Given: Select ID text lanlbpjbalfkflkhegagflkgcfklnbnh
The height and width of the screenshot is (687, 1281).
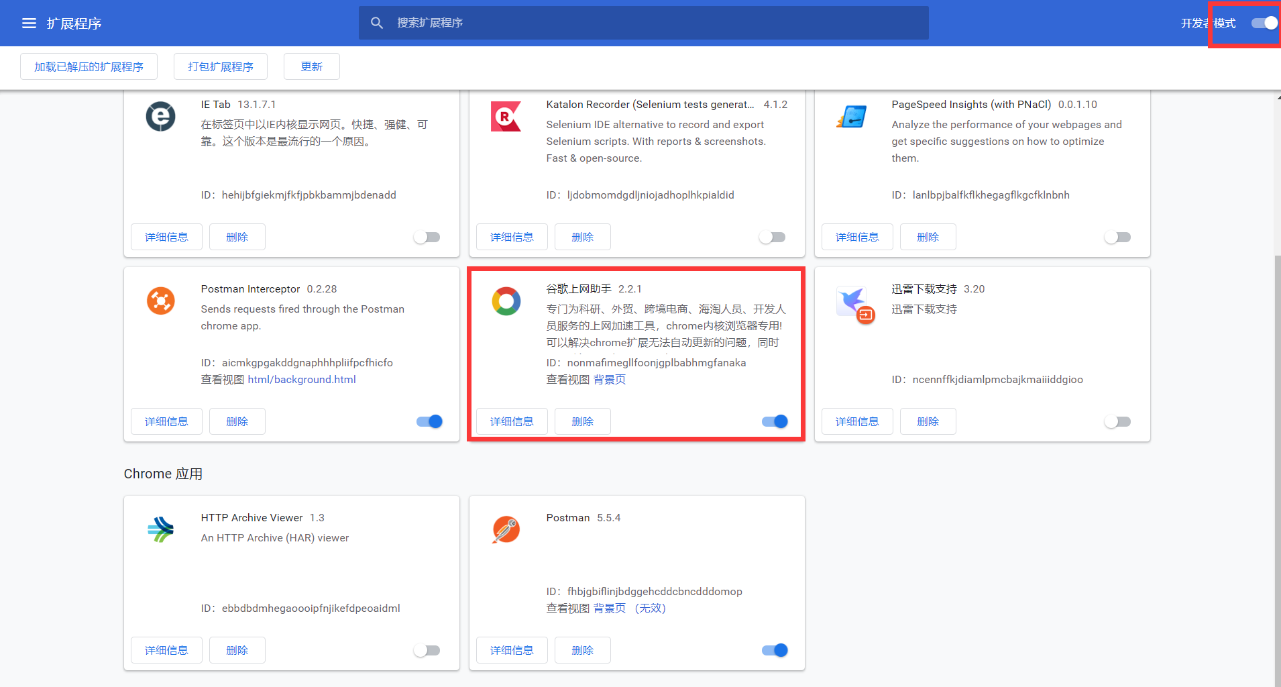Looking at the screenshot, I should click(x=991, y=195).
